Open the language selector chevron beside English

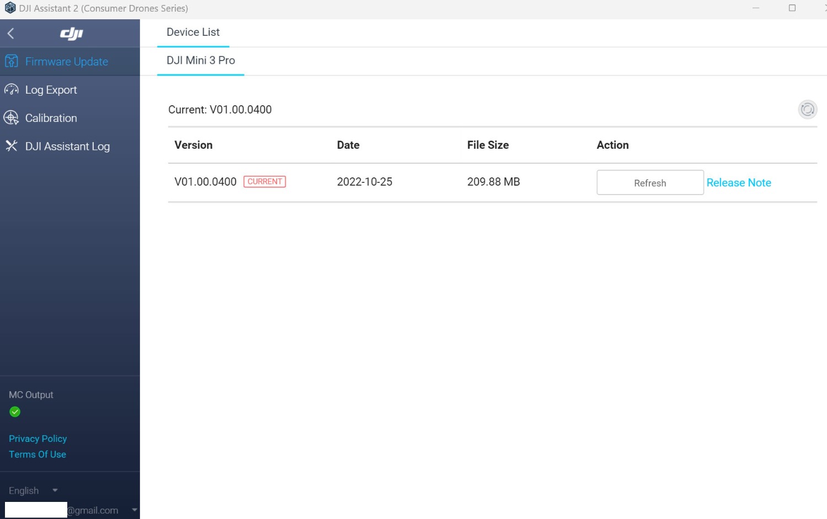(55, 490)
